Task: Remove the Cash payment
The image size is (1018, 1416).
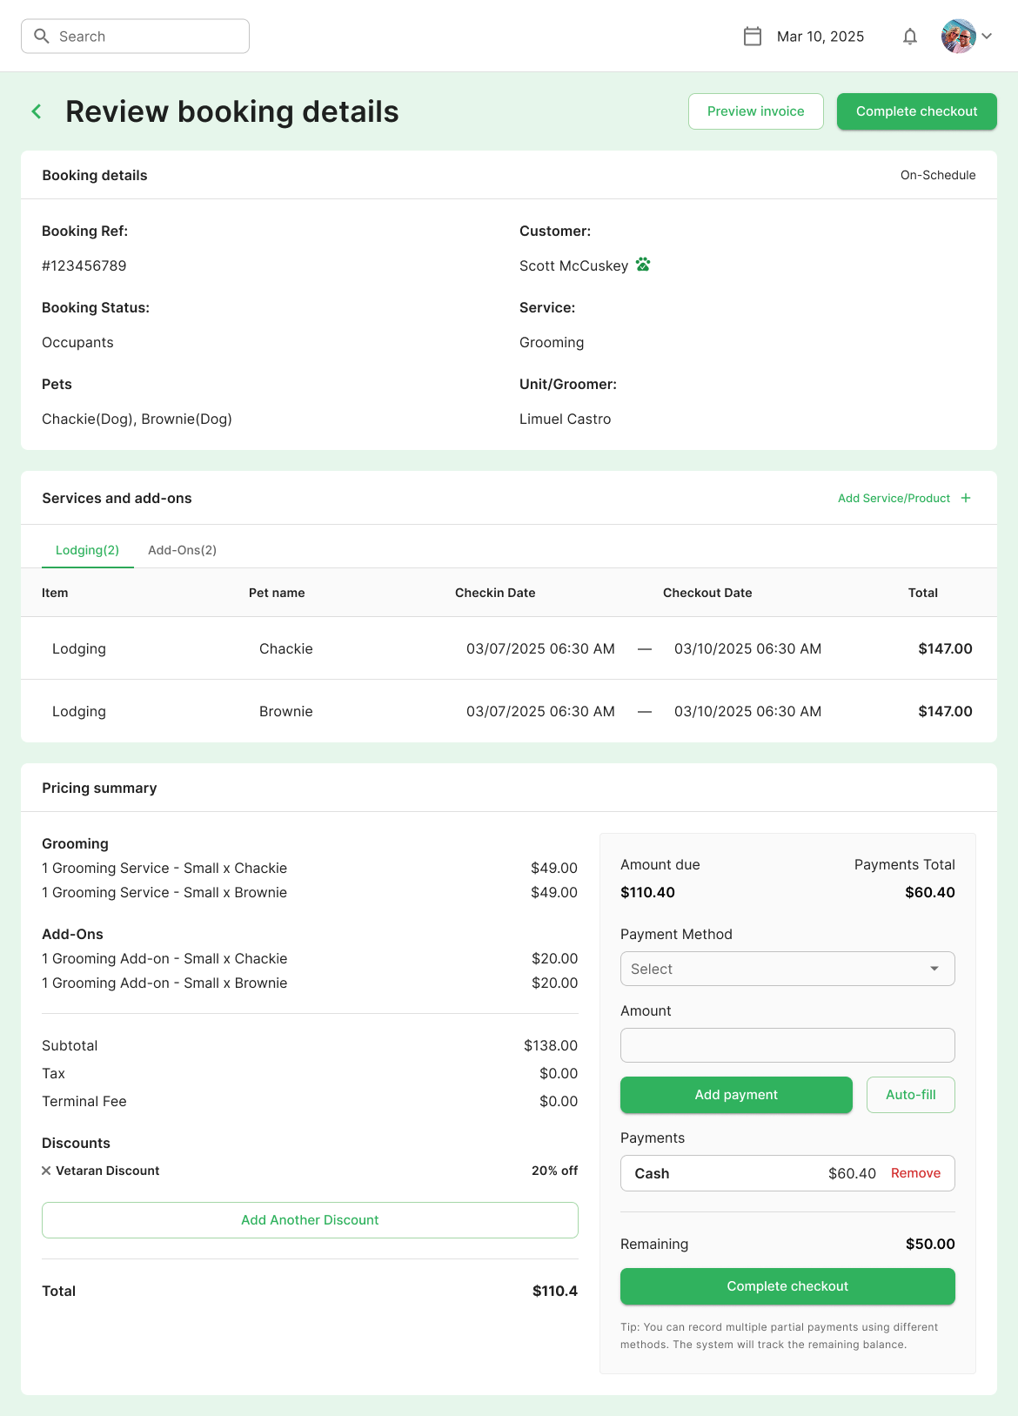Action: [915, 1173]
